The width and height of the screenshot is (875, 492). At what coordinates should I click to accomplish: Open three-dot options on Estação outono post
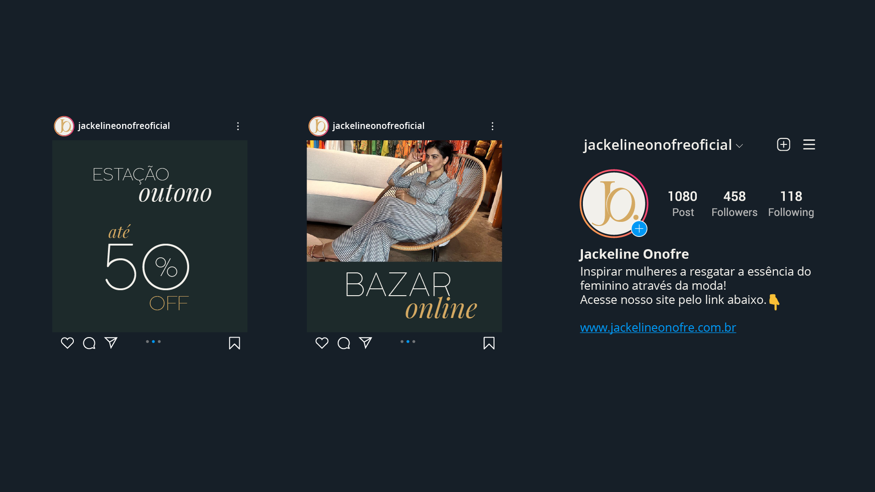(x=238, y=126)
